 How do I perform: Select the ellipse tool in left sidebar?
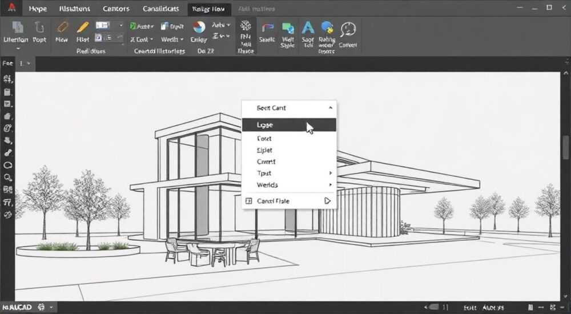pyautogui.click(x=7, y=166)
